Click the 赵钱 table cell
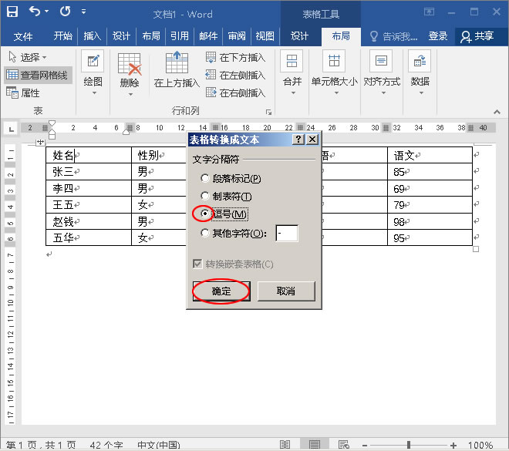This screenshot has height=451, width=509. 89,221
